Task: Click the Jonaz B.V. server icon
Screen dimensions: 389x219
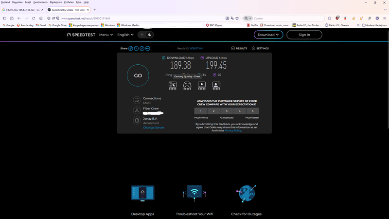Action: pyautogui.click(x=137, y=120)
